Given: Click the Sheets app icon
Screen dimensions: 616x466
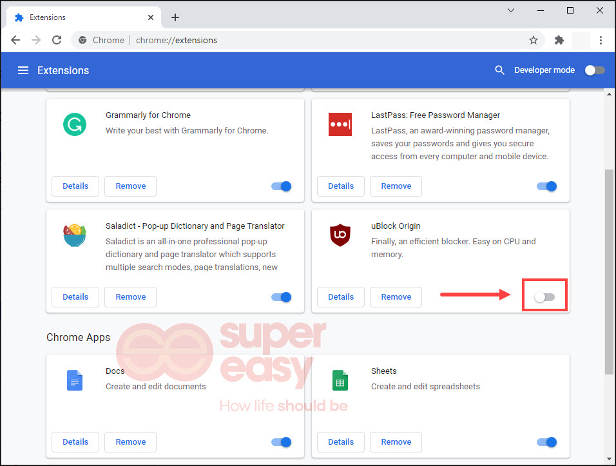Looking at the screenshot, I should 340,380.
